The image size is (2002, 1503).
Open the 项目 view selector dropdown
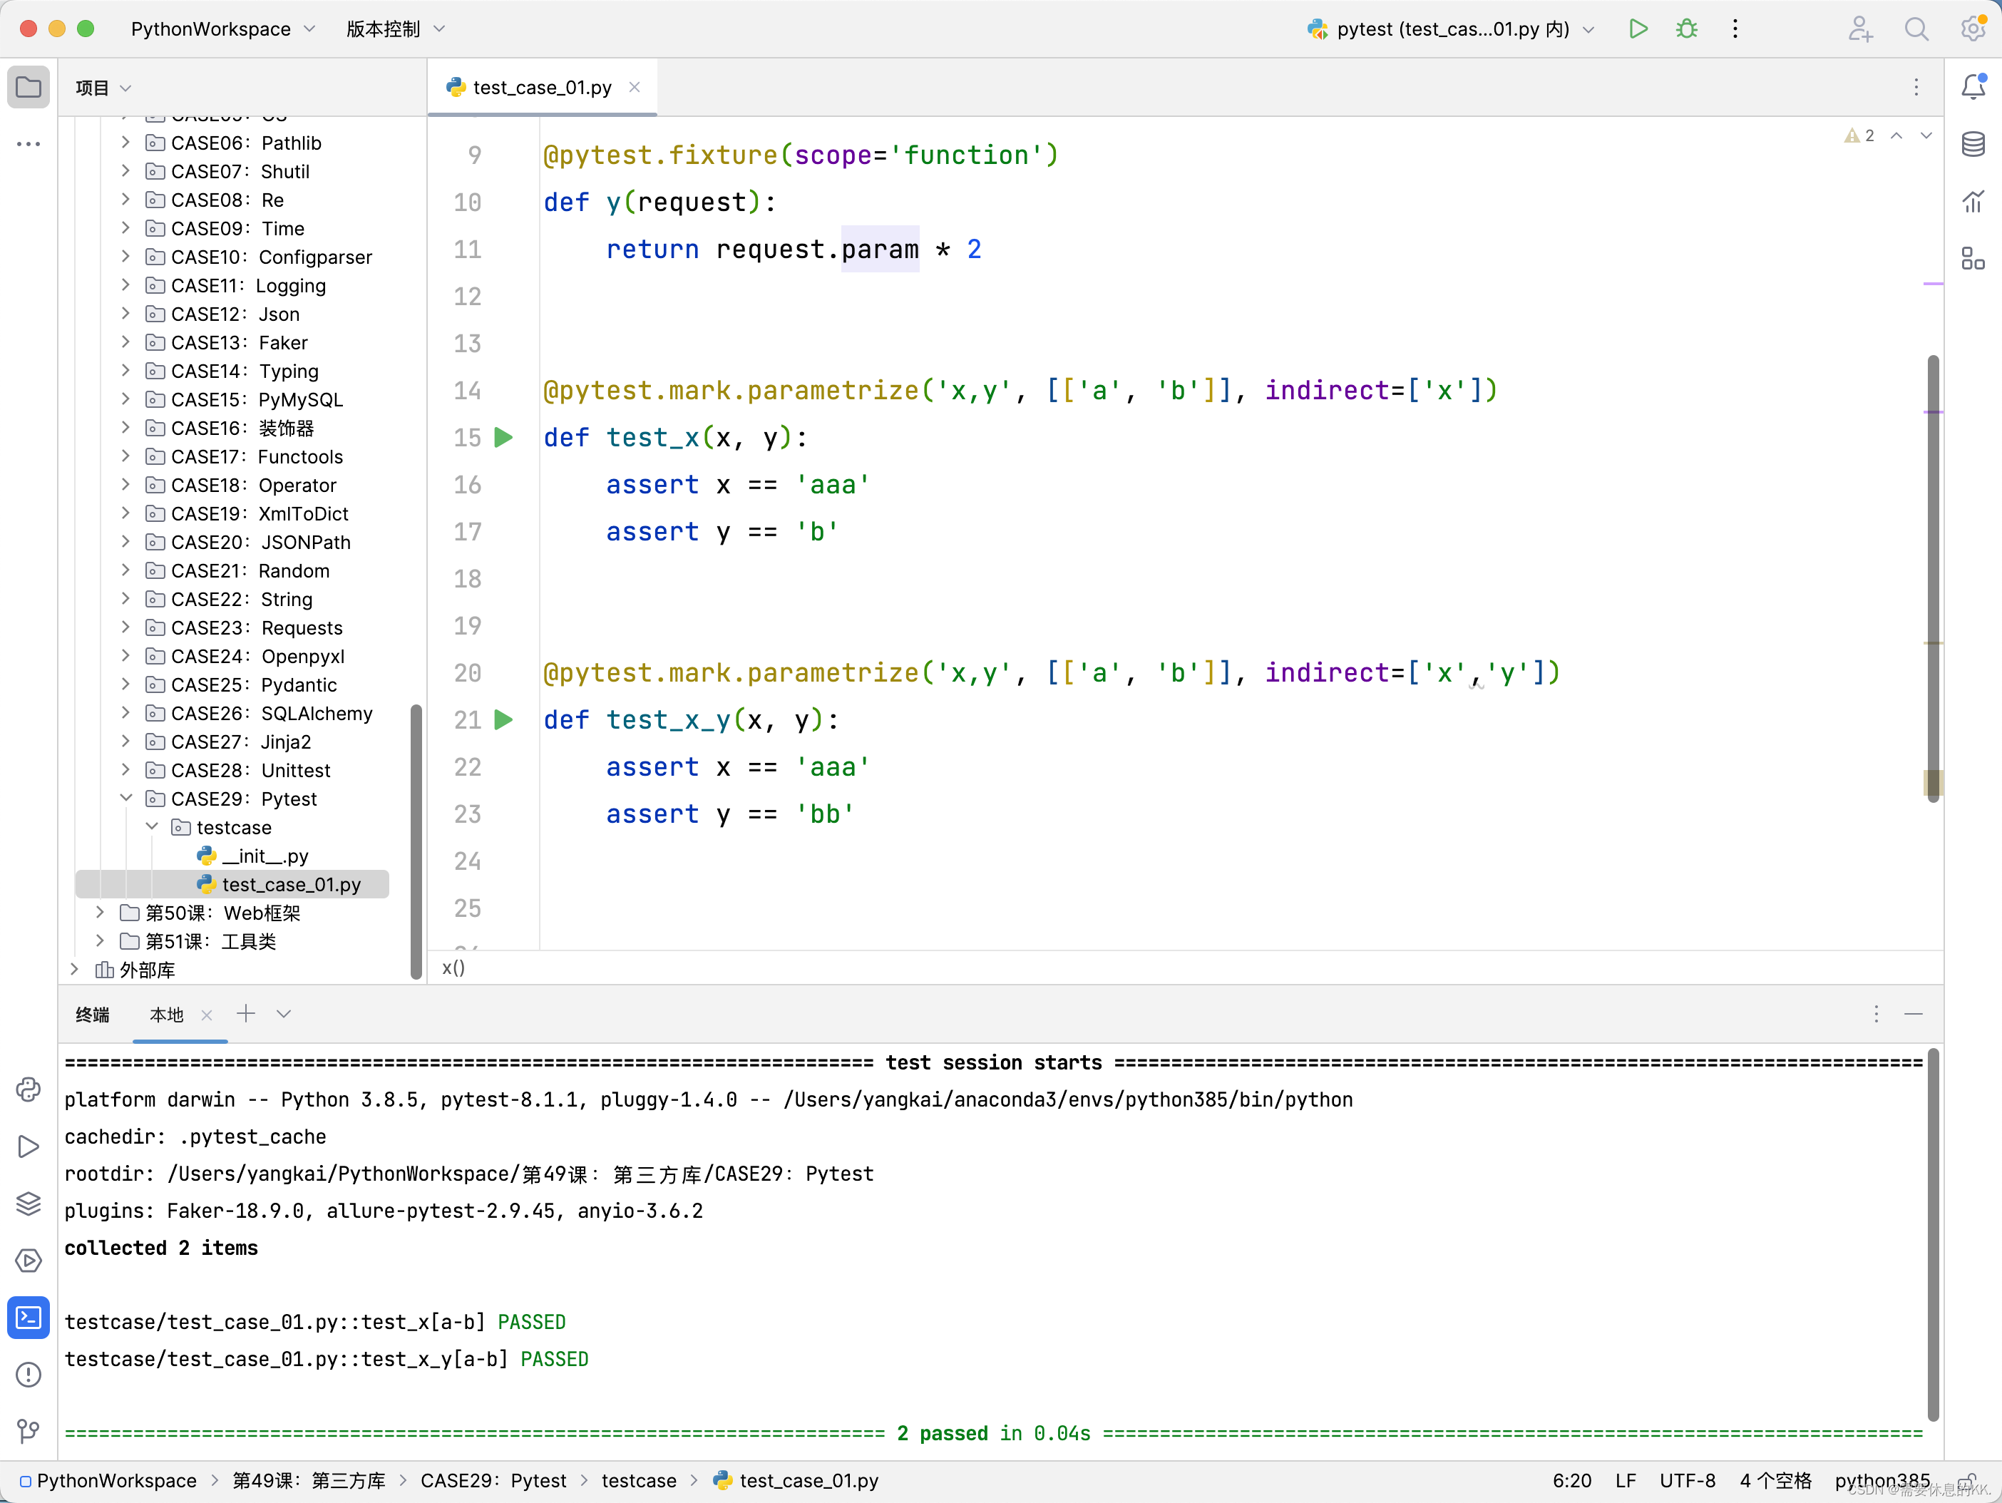(103, 88)
